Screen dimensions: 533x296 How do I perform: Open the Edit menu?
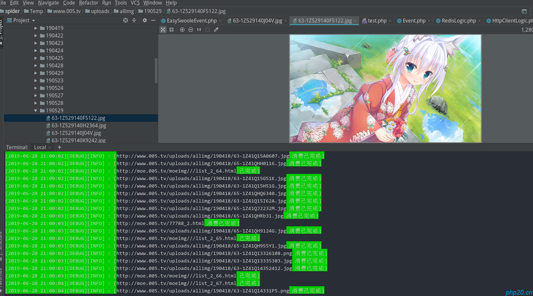pyautogui.click(x=14, y=3)
